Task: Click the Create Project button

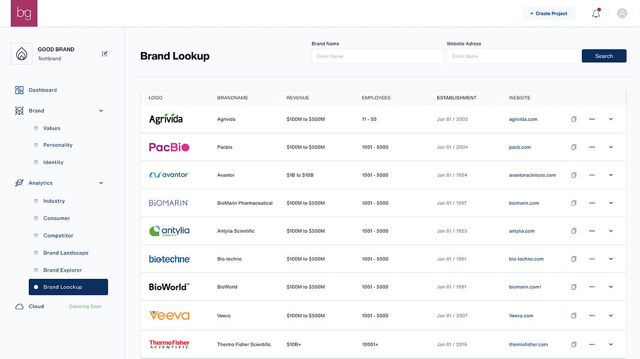Action: pyautogui.click(x=549, y=13)
